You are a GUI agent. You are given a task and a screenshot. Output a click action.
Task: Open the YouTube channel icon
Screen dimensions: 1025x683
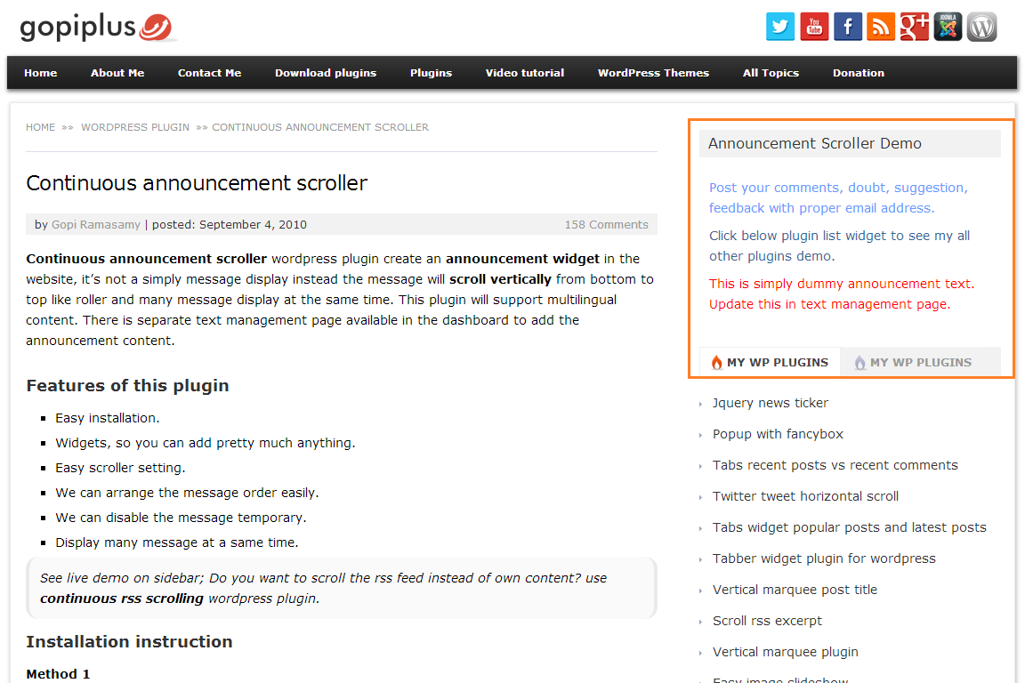tap(814, 27)
